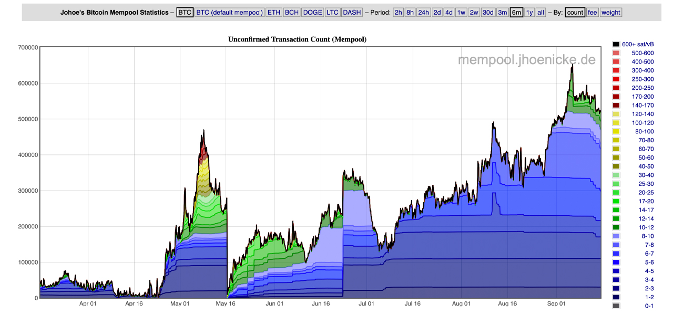Select the 30d period
The image size is (673, 315).
pos(488,12)
